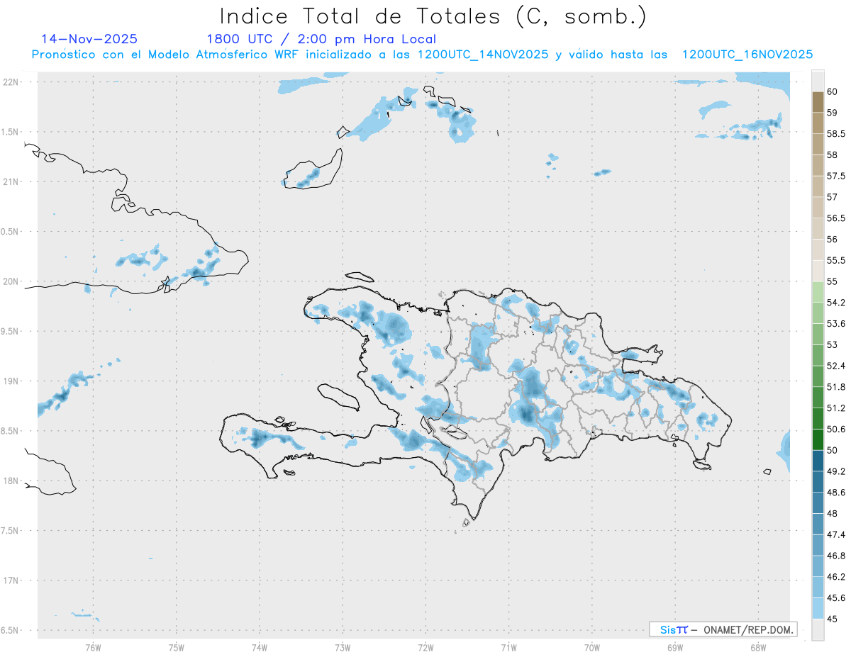Click the colorbar value '52.4'
Image resolution: width=851 pixels, height=657 pixels.
point(835,366)
